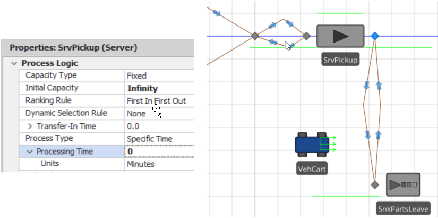Click the Properties: SrvPickup (Server) panel header
Image resolution: width=438 pixels, height=218 pixels.
pos(98,47)
